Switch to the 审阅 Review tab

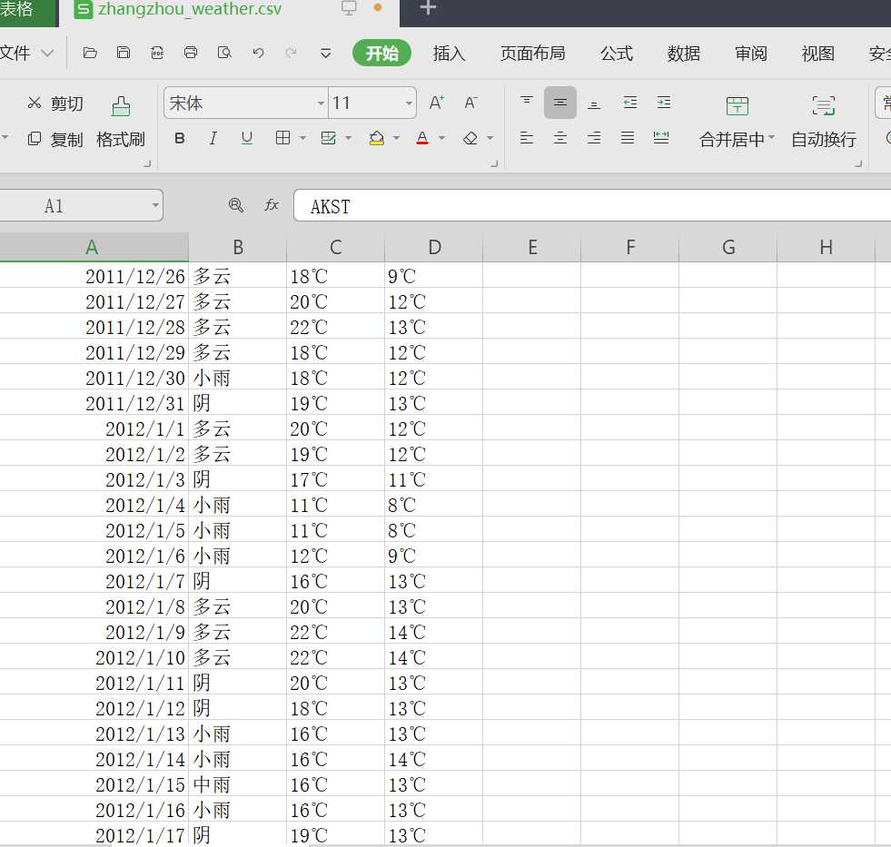(750, 53)
